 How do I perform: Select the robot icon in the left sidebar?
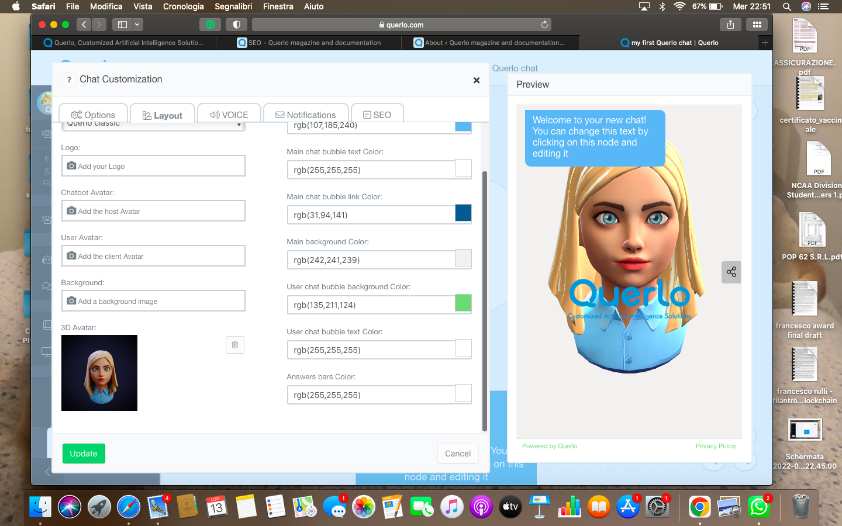[x=48, y=260]
